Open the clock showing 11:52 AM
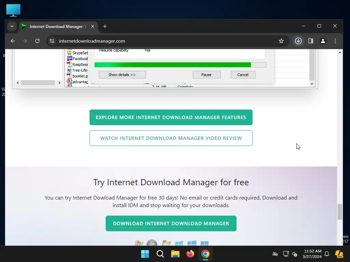 (x=312, y=254)
